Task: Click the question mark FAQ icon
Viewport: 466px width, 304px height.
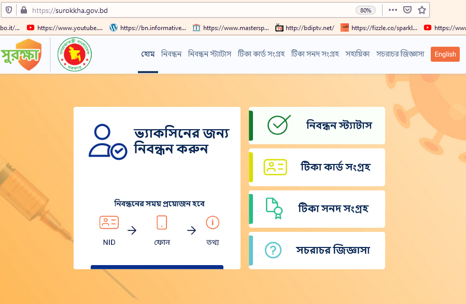Action: tap(273, 250)
